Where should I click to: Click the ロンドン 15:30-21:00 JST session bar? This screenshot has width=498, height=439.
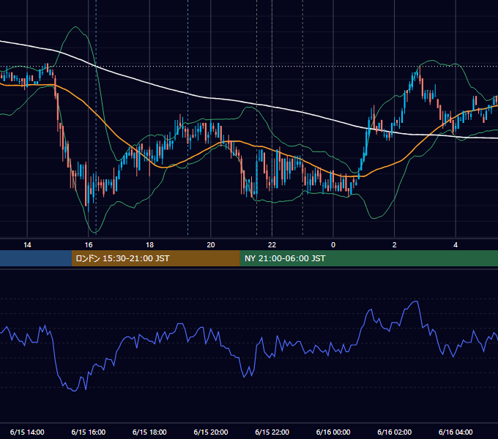155,258
